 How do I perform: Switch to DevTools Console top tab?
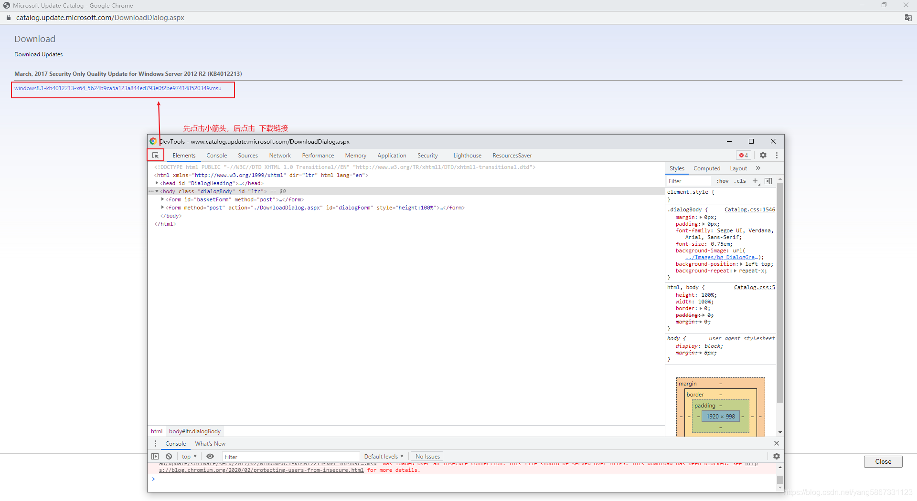click(x=216, y=156)
